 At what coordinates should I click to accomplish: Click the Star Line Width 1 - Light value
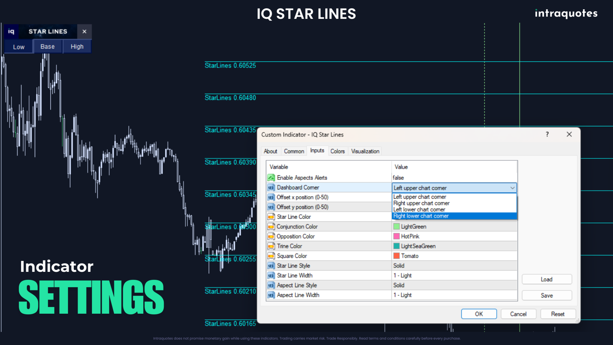coord(402,275)
